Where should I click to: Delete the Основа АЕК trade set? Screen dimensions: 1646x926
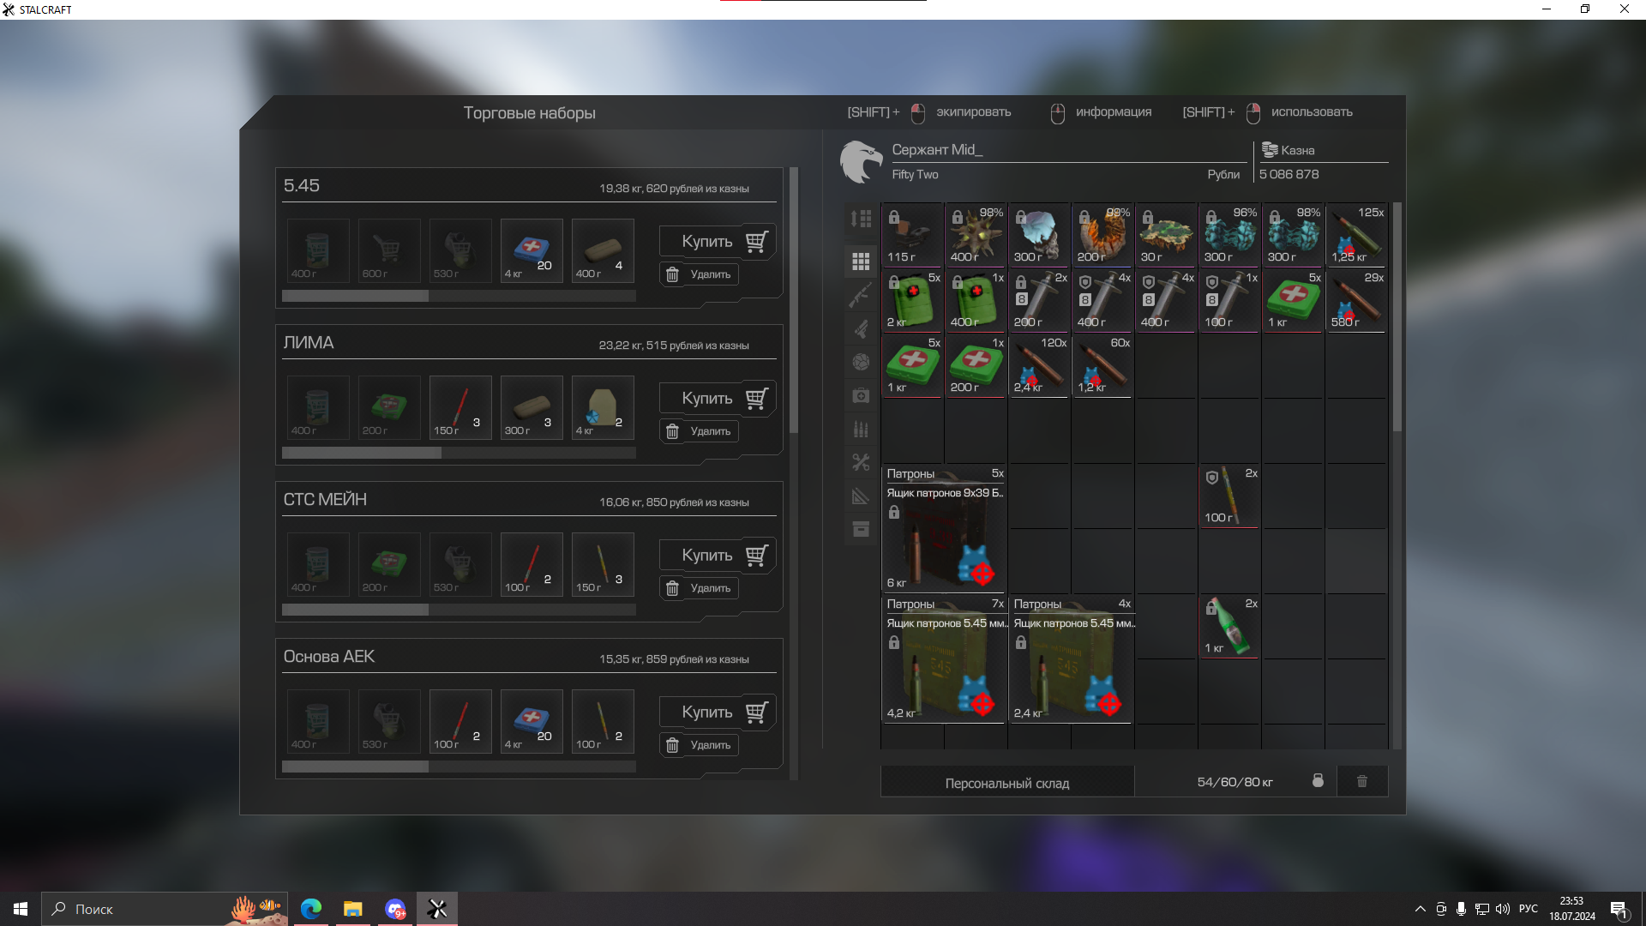tap(699, 745)
